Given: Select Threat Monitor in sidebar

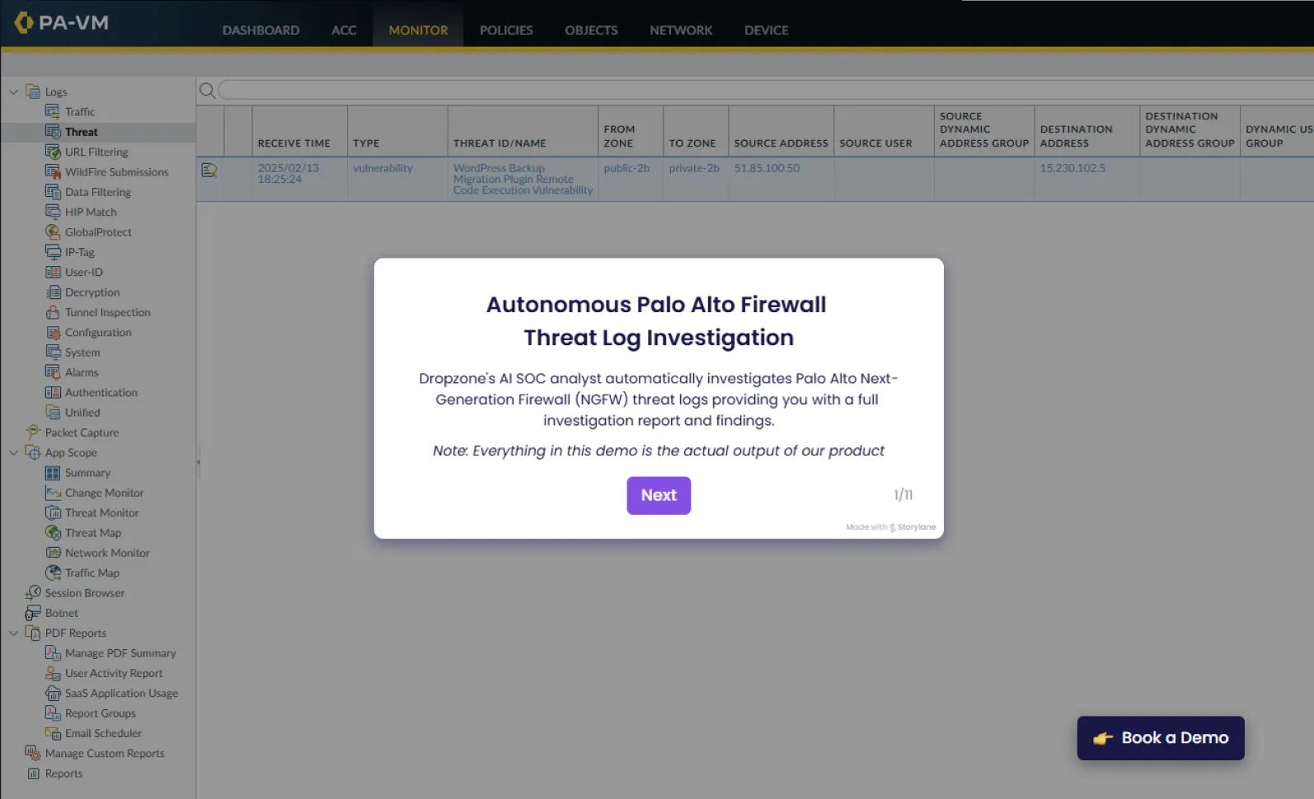Looking at the screenshot, I should point(101,512).
